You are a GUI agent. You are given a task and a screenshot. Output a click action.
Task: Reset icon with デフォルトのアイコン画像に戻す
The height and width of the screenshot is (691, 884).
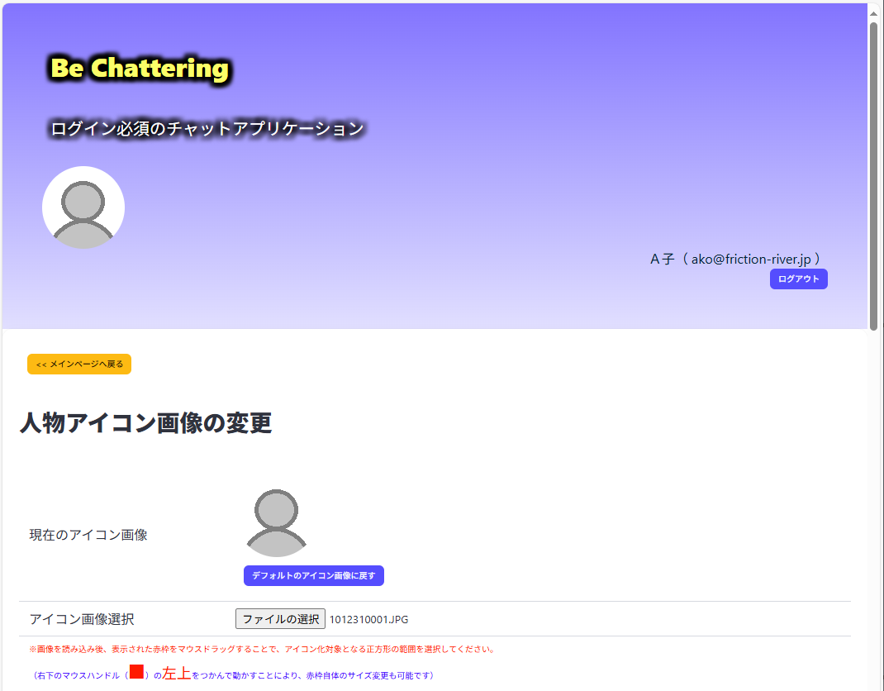[x=313, y=575]
